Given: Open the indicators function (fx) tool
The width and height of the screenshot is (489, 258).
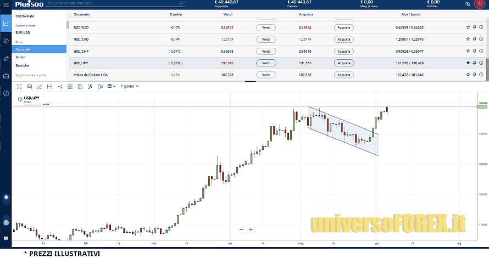Looking at the screenshot, I should [x=90, y=86].
